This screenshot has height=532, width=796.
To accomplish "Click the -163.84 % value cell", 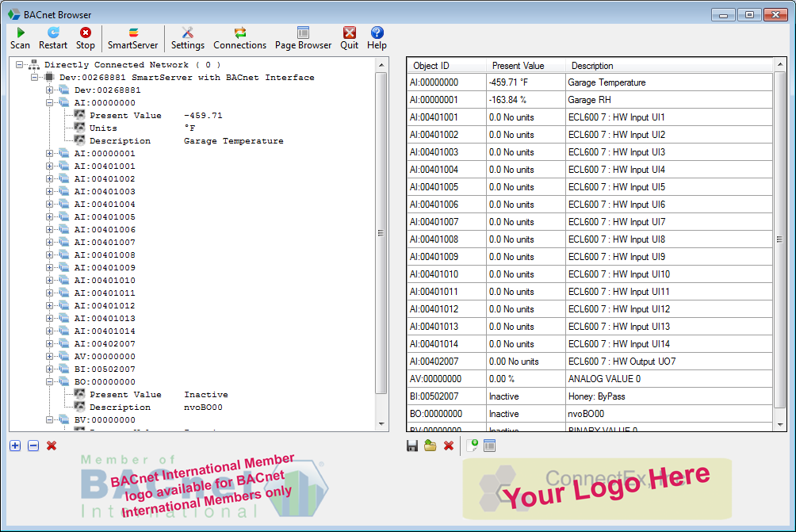I will coord(526,100).
